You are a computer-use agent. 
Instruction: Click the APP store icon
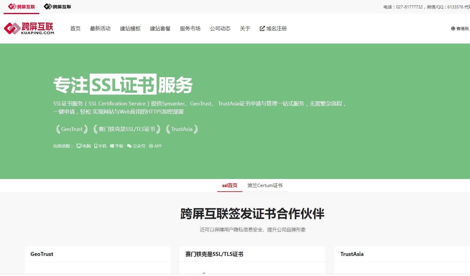pyautogui.click(x=151, y=146)
